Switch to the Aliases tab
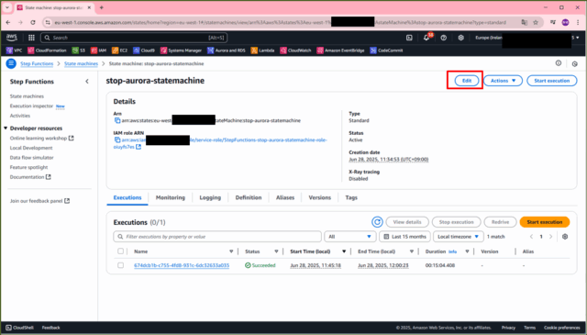Viewport: 587px width, 335px height. click(285, 197)
